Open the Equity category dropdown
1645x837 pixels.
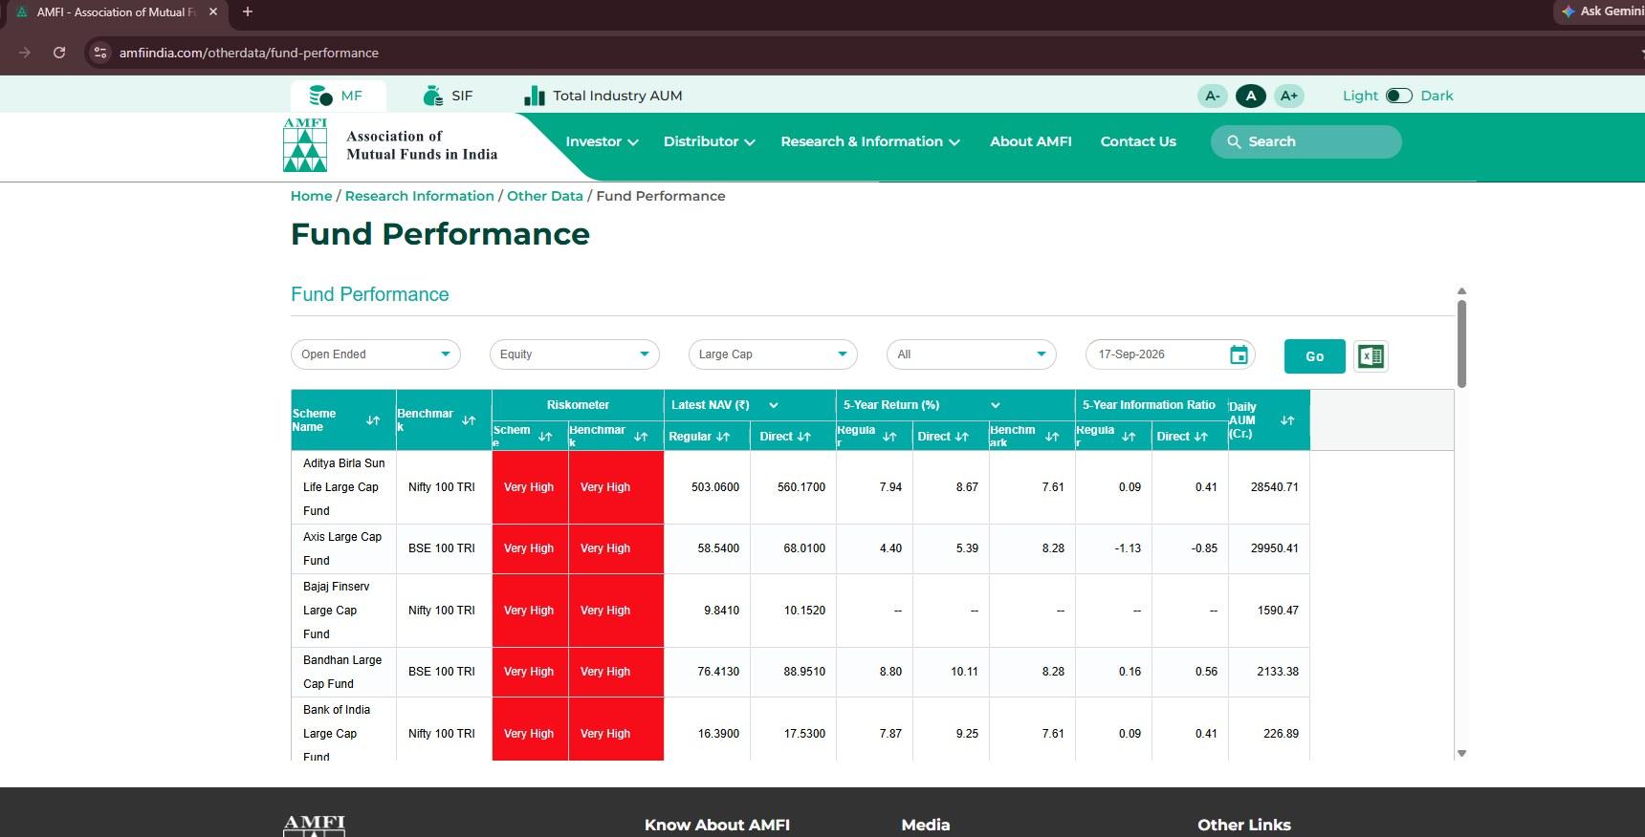point(575,354)
